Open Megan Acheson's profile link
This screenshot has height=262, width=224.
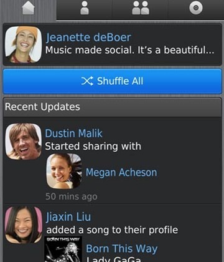121,172
